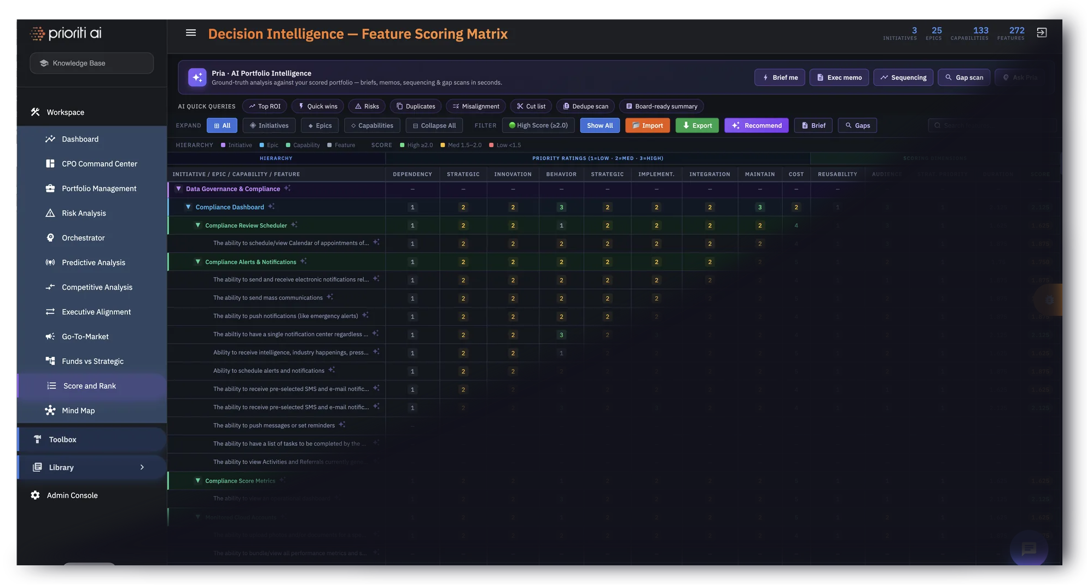
Task: Collapse the Compliance Dashboard epic
Action: coord(188,207)
